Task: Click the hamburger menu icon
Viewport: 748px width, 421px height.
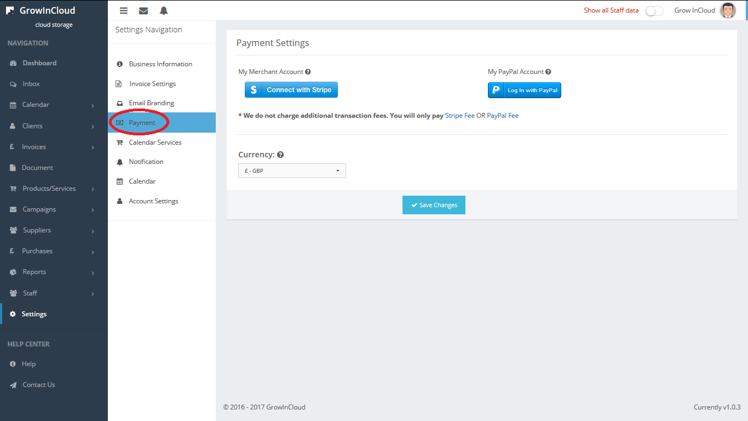Action: (x=124, y=10)
